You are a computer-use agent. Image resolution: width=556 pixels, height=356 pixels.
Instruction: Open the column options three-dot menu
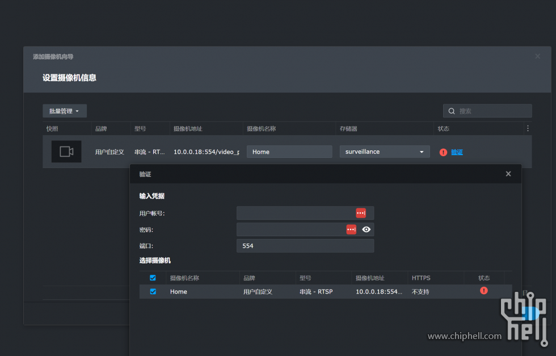tap(528, 128)
